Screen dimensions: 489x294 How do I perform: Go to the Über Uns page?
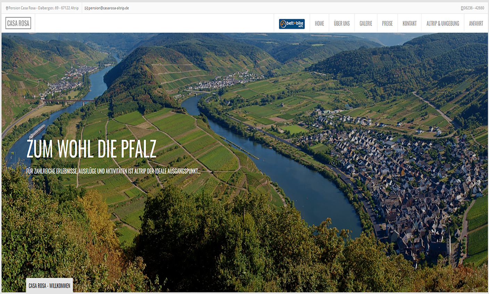click(x=342, y=23)
